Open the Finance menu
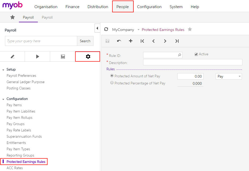The height and width of the screenshot is (171, 249). click(x=72, y=7)
